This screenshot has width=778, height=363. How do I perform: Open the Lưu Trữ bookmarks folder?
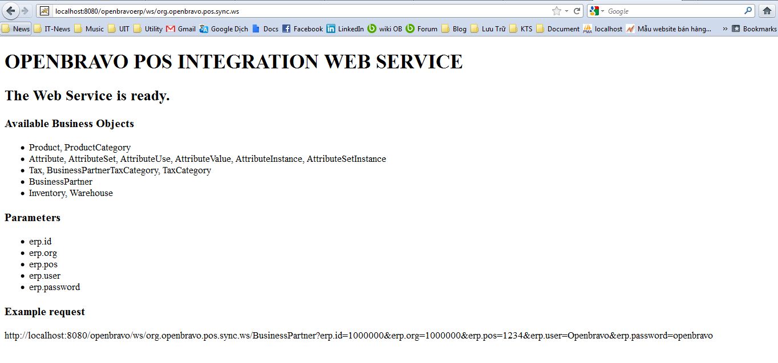pyautogui.click(x=488, y=28)
